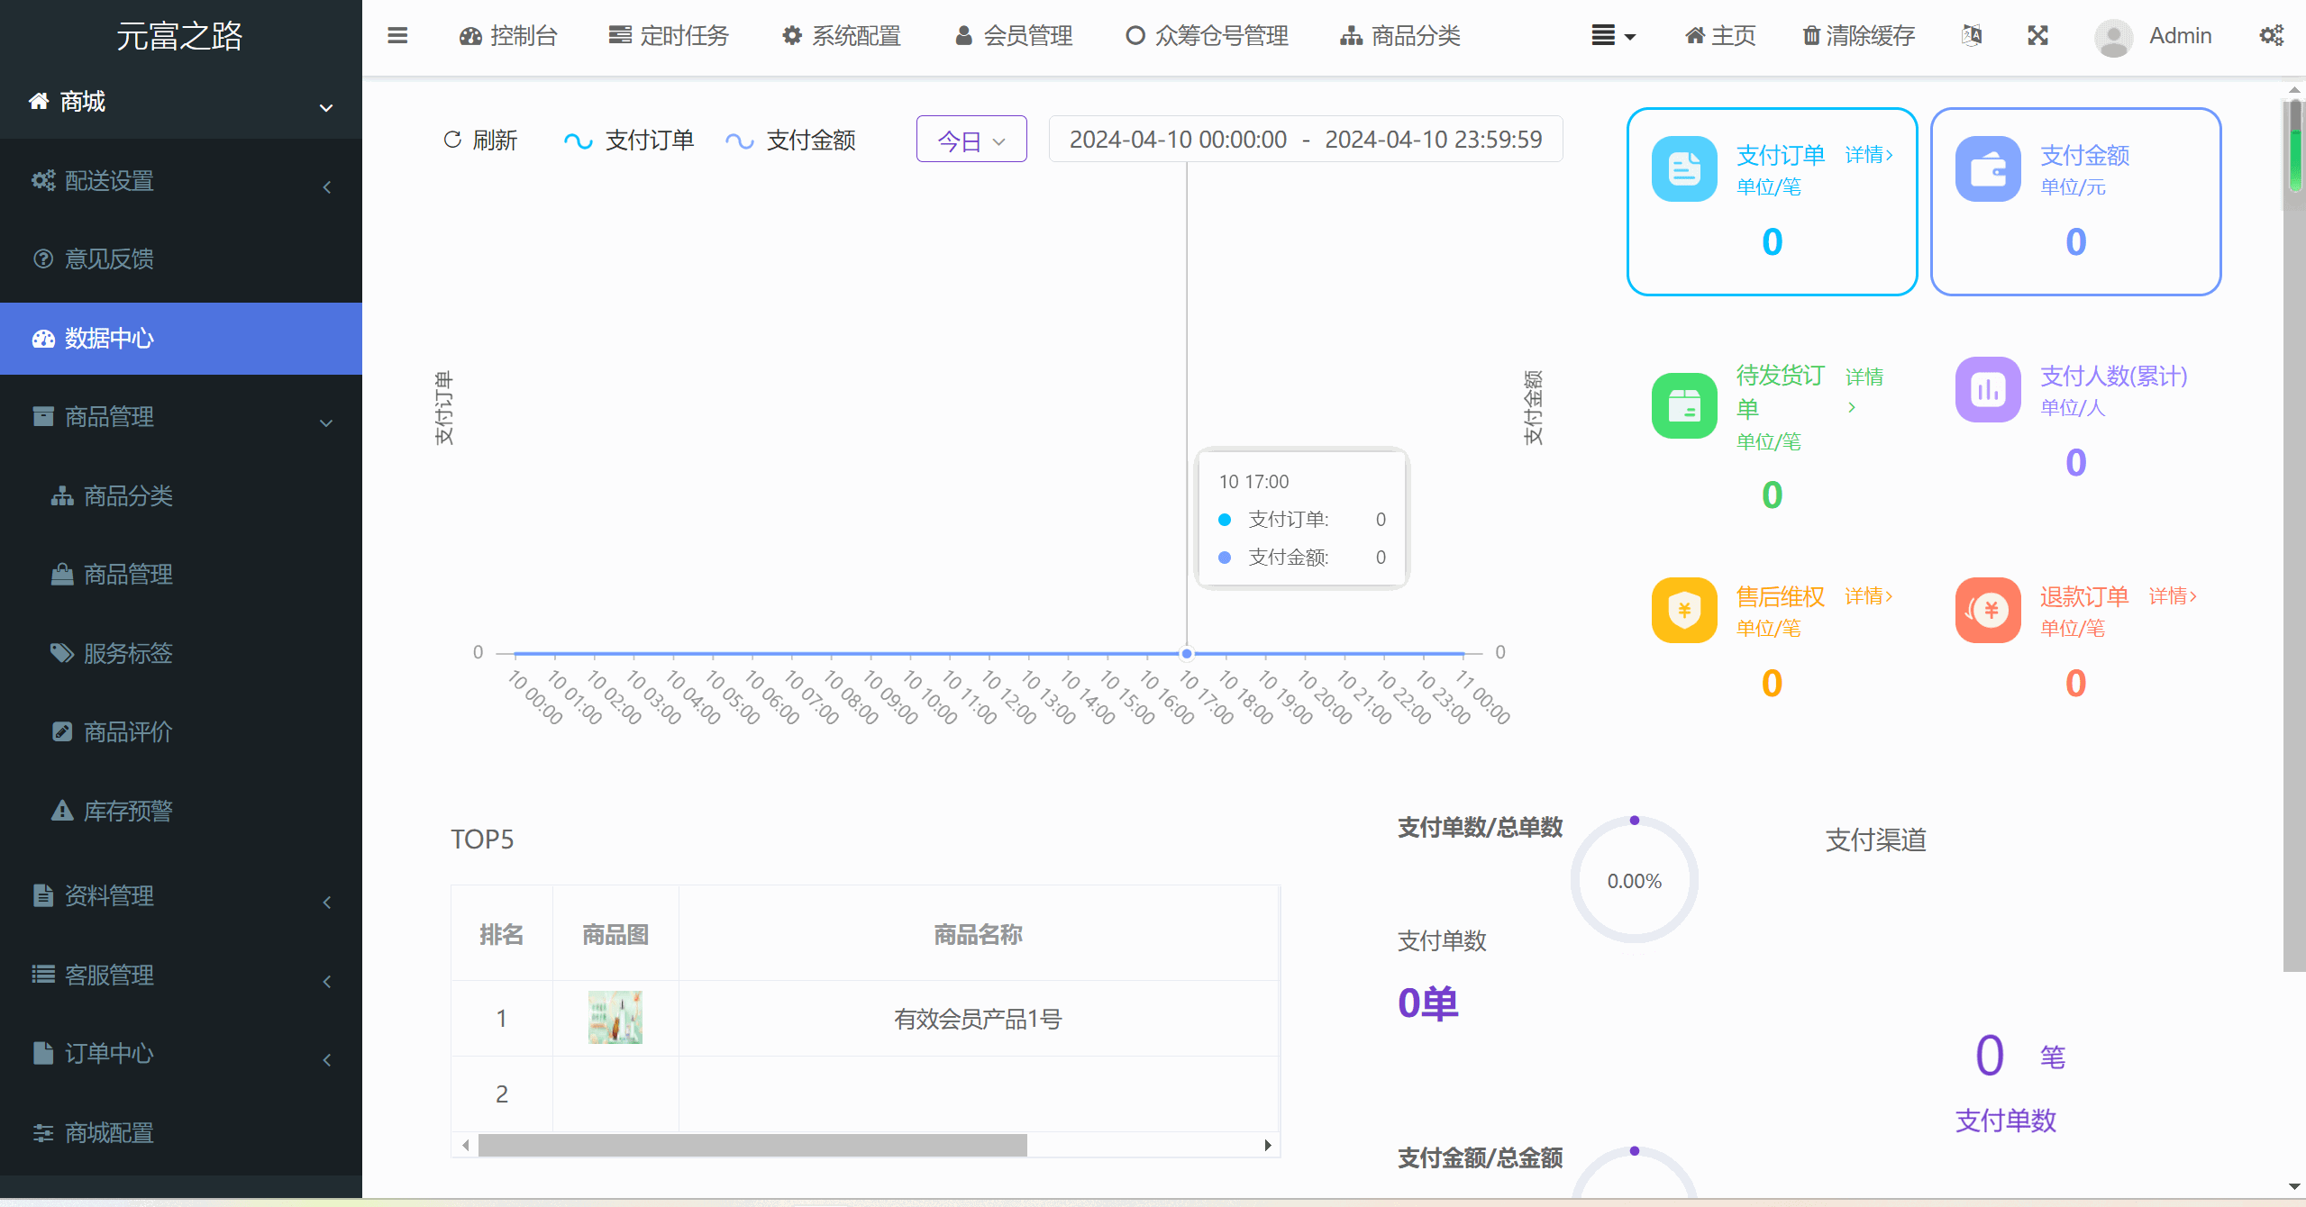Open the 今日 date range dropdown
The image size is (2306, 1207).
click(971, 141)
